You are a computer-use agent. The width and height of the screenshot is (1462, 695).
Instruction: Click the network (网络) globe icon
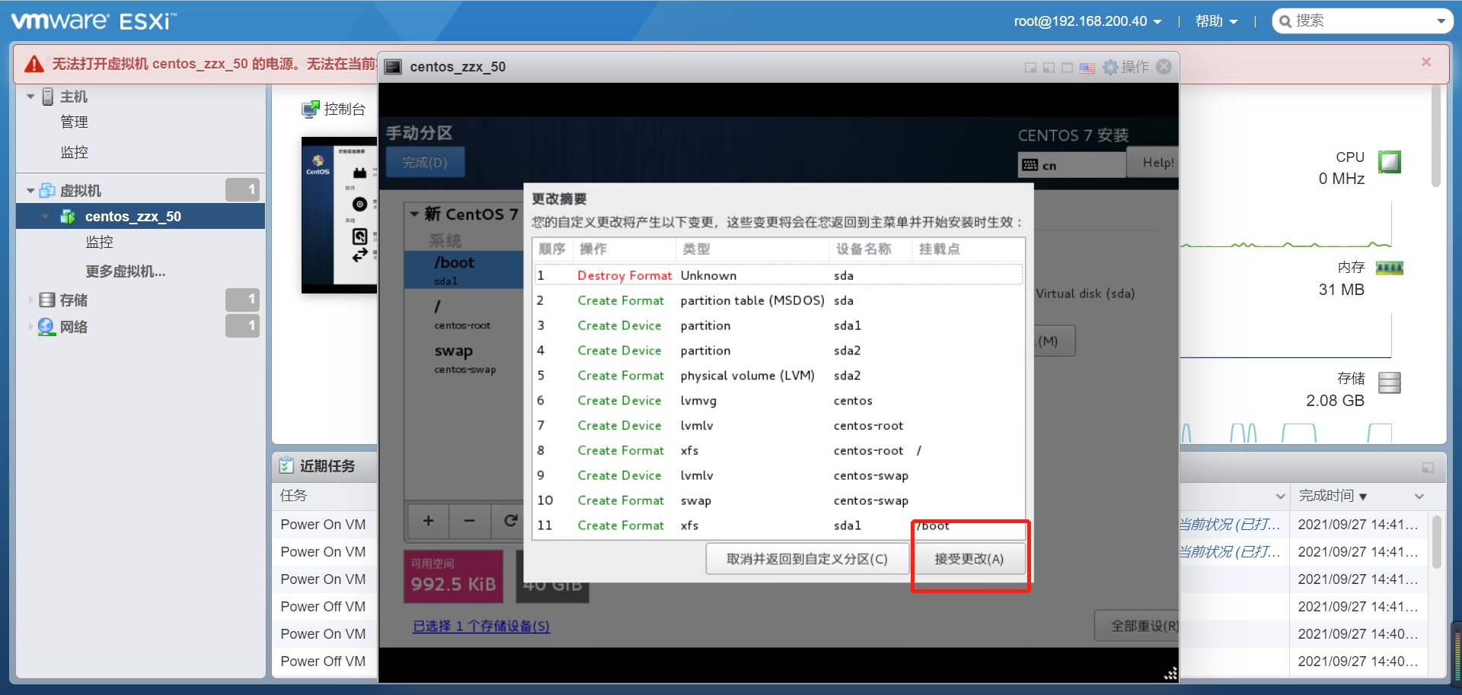tap(46, 326)
